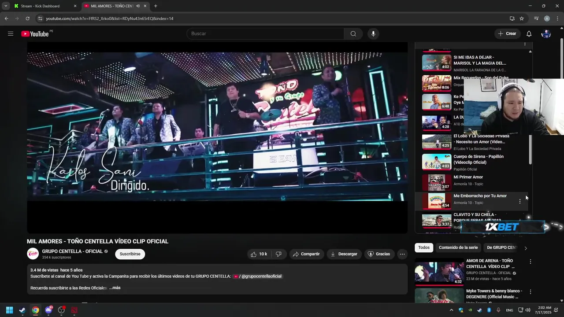Open options for AMOR DE ARENA video

tap(531, 262)
